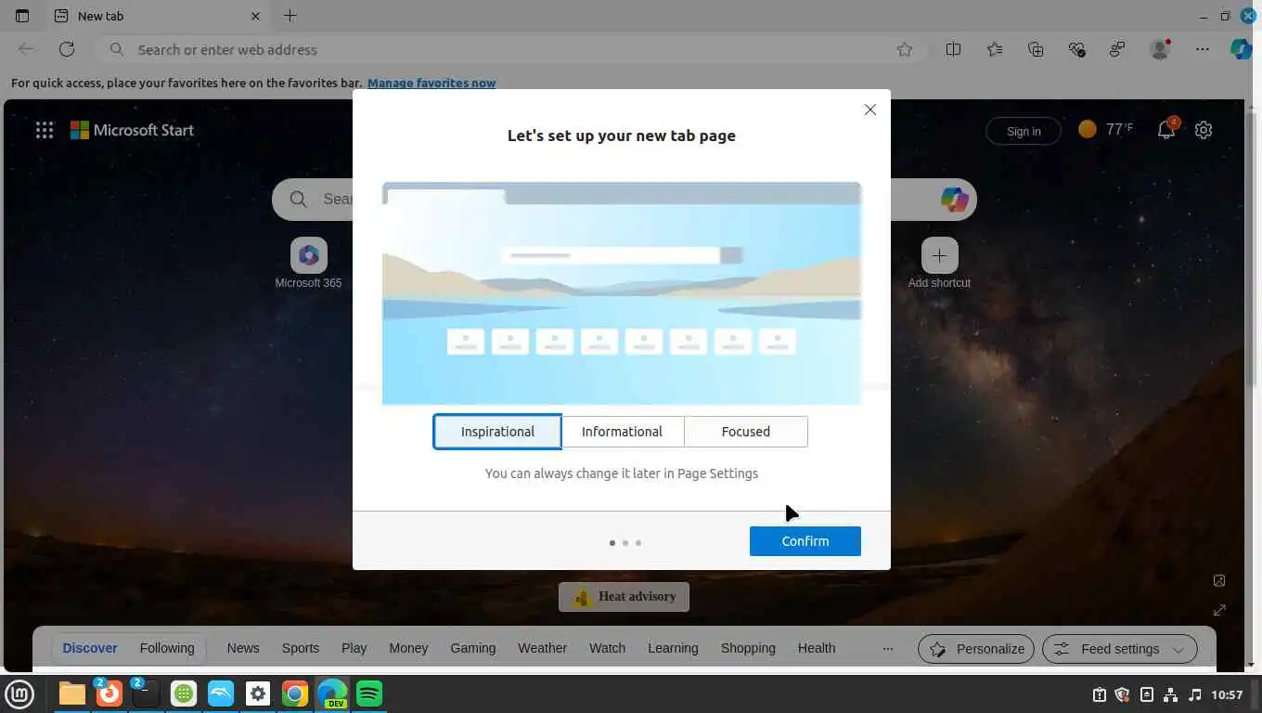The width and height of the screenshot is (1262, 713).
Task: Open the profile avatar icon
Action: coord(1160,49)
